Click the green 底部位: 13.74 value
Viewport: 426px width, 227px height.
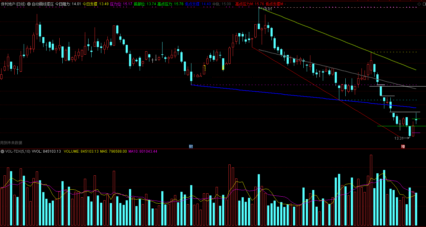[145, 4]
